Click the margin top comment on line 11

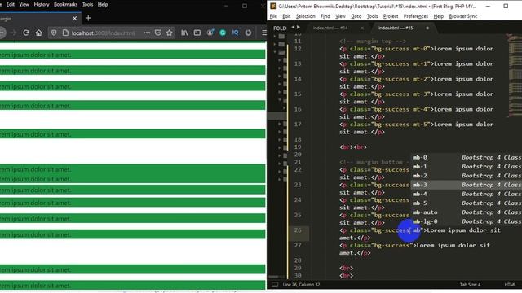coord(373,42)
